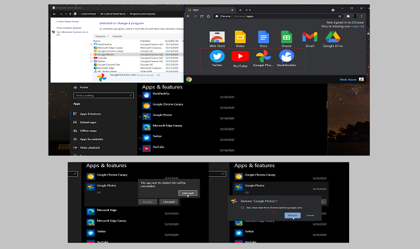Click the chrome://apps address bar

point(276,16)
